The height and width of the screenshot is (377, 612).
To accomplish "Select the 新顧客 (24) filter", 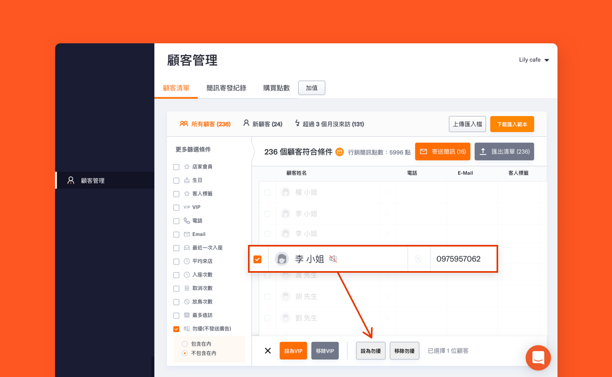I will (262, 124).
